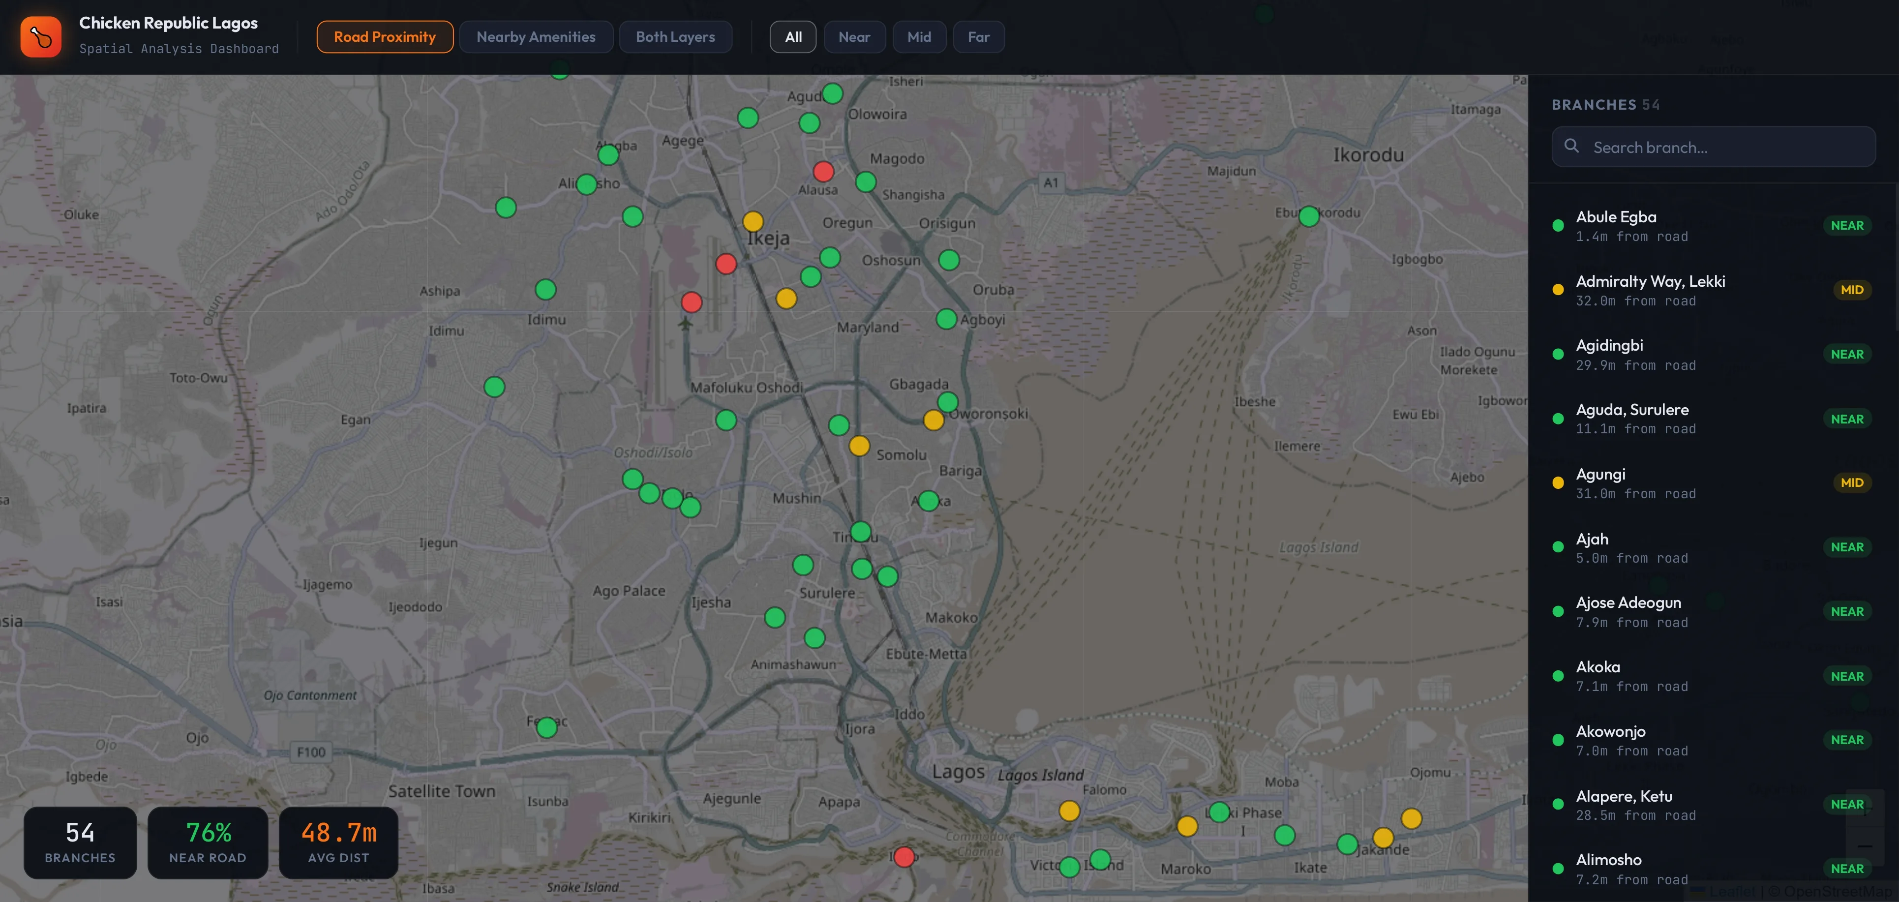Click the magnifier icon in the search box

1572,146
